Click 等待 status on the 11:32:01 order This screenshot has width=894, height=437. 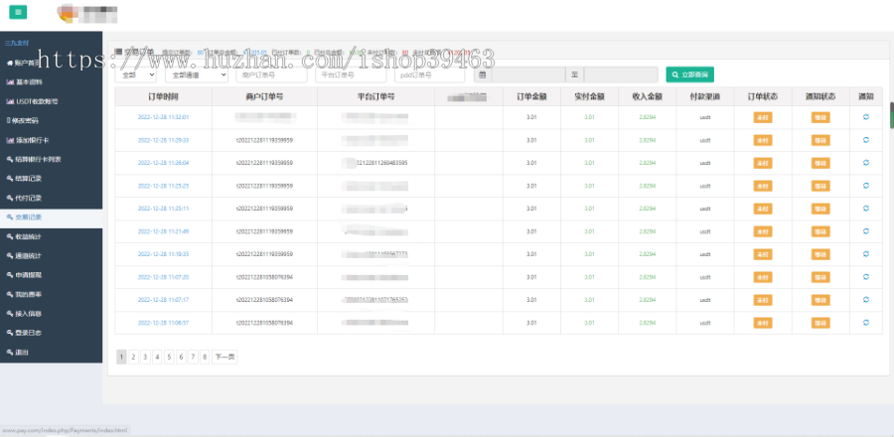coord(820,117)
